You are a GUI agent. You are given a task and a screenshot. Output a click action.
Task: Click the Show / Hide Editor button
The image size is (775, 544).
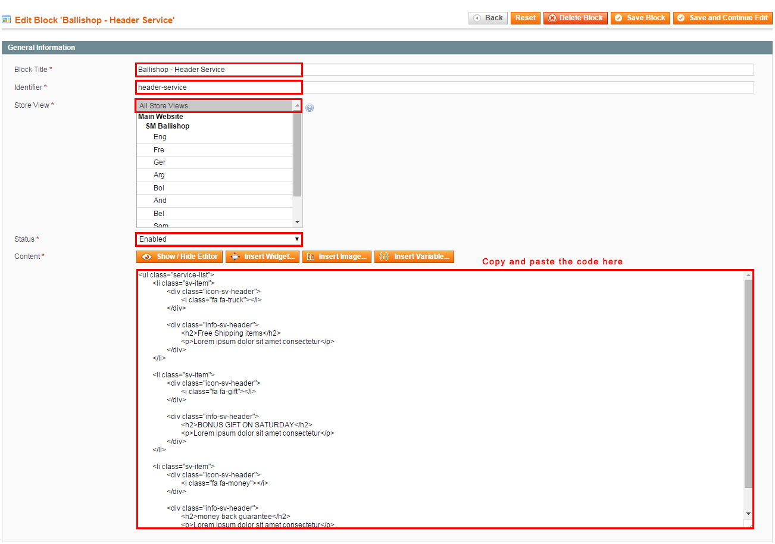[180, 257]
